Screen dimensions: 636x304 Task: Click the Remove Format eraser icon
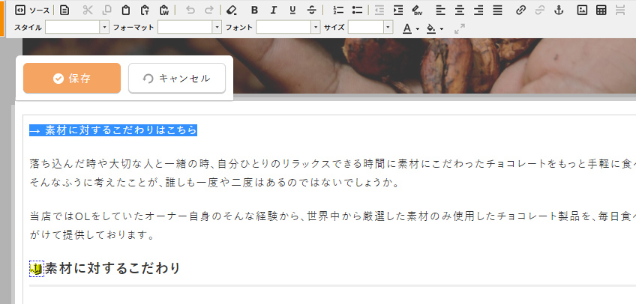click(231, 10)
